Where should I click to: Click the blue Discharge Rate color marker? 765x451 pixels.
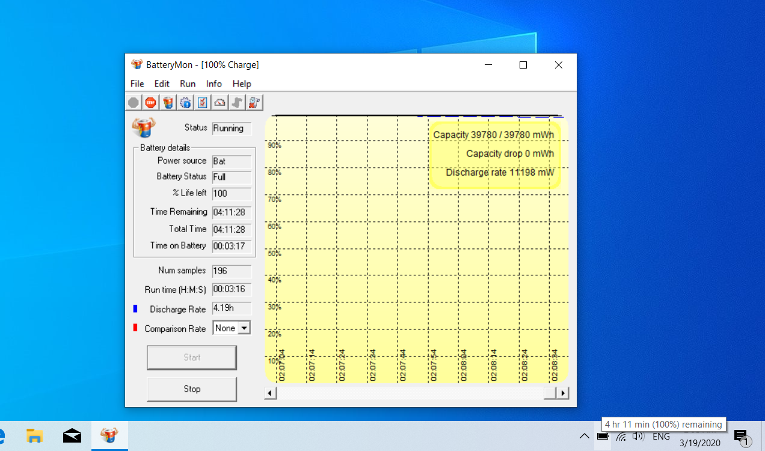pyautogui.click(x=135, y=308)
